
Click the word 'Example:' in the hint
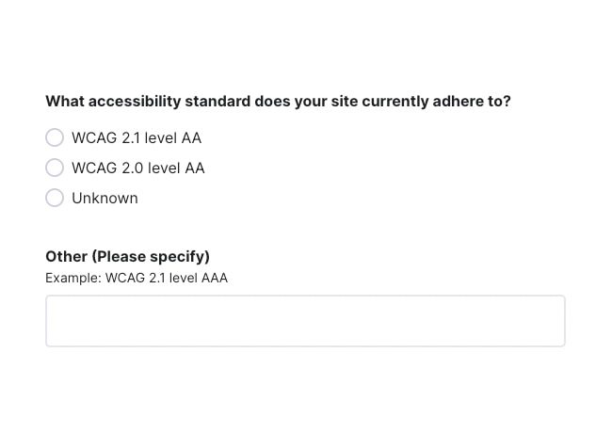point(72,278)
